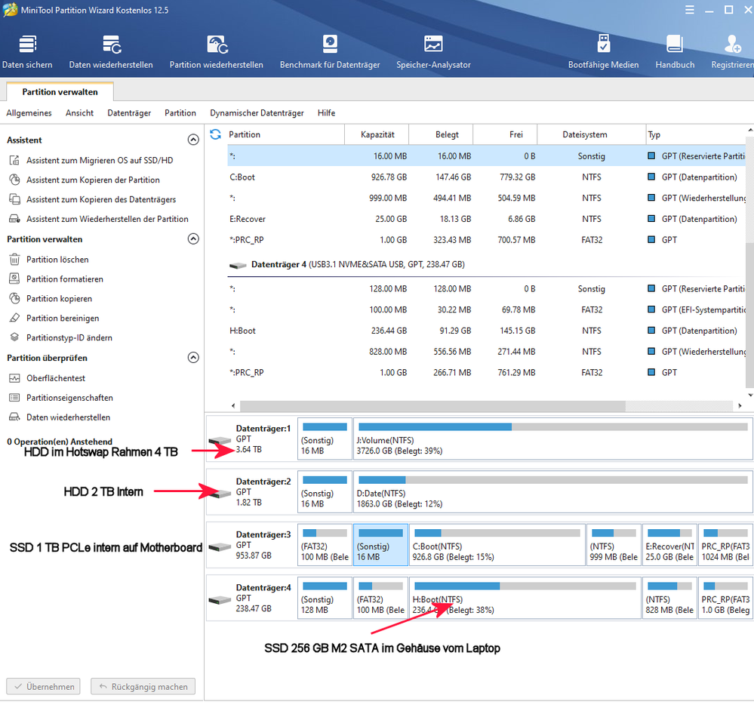Click the Übernehmen button
The image size is (754, 705).
click(x=43, y=686)
